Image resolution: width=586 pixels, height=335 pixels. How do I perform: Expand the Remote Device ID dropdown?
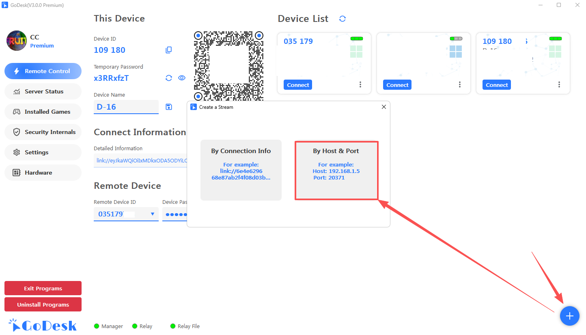153,214
